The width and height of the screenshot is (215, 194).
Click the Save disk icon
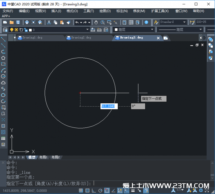point(18,22)
